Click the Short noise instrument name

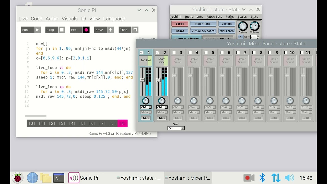point(161,61)
